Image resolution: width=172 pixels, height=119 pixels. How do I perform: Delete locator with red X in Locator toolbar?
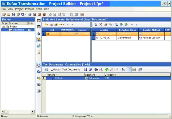point(101,25)
